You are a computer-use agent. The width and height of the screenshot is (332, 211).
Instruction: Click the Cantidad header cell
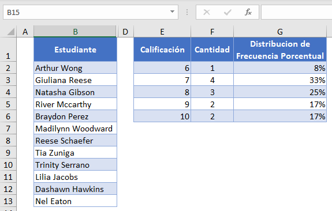click(212, 50)
